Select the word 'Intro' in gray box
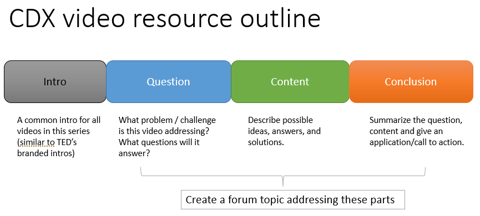The height and width of the screenshot is (216, 480). (55, 81)
